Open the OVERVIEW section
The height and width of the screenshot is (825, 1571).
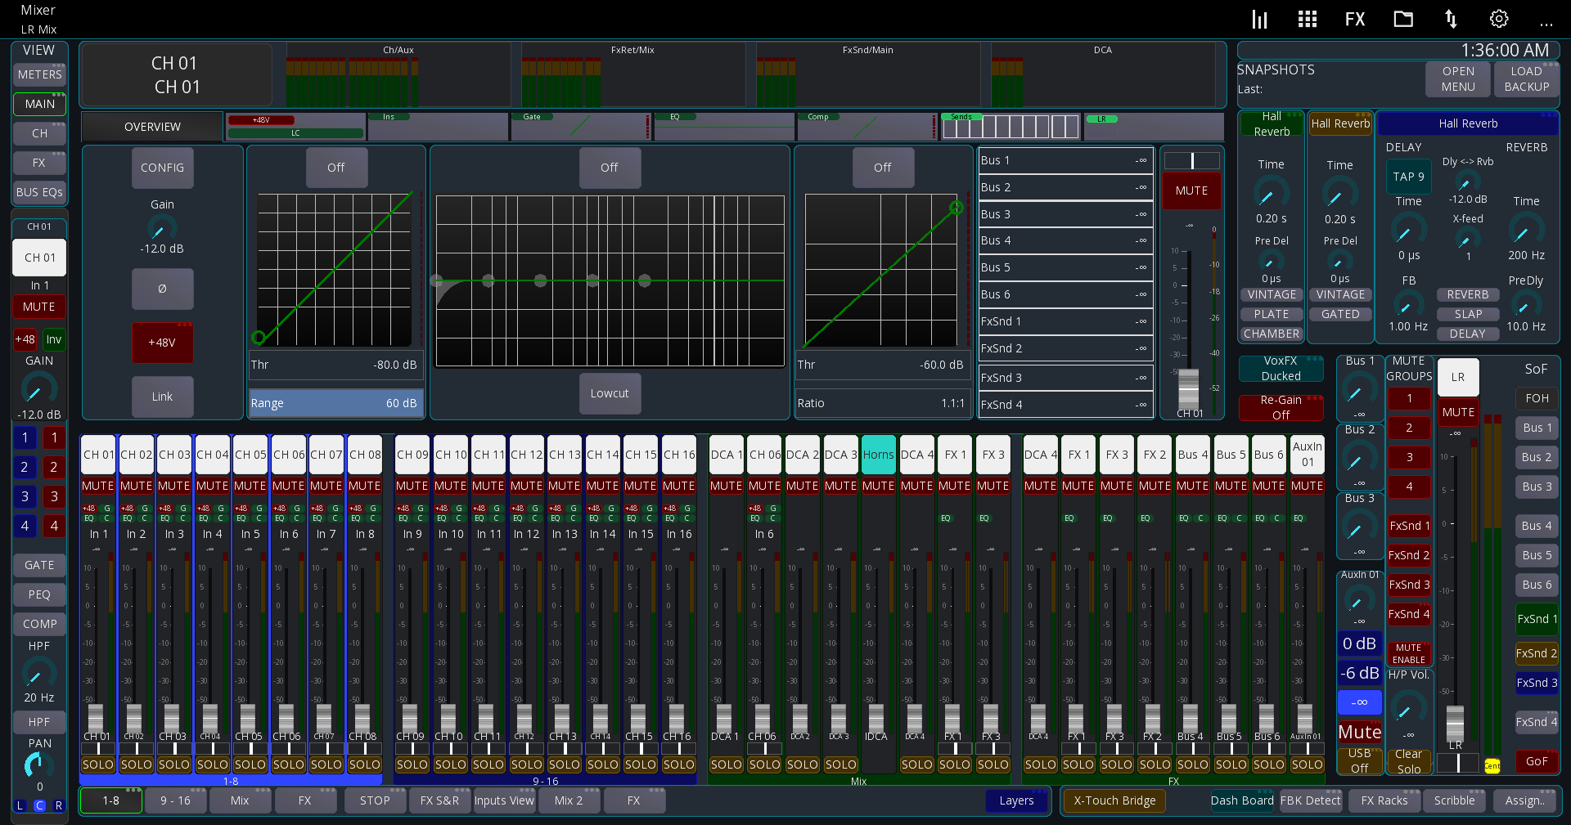click(x=153, y=127)
